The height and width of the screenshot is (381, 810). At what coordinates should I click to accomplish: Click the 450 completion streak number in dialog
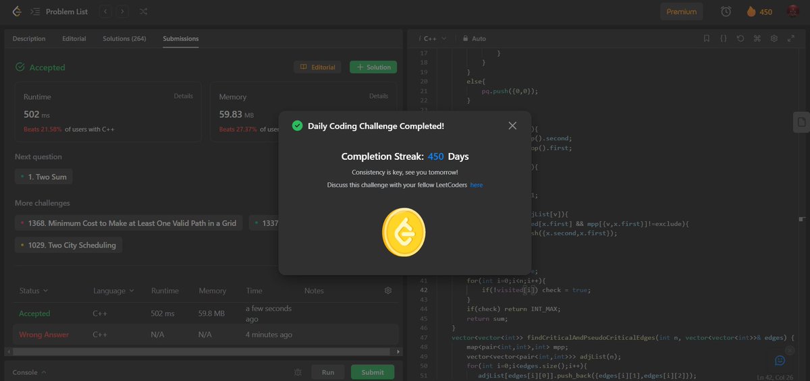[x=436, y=156]
